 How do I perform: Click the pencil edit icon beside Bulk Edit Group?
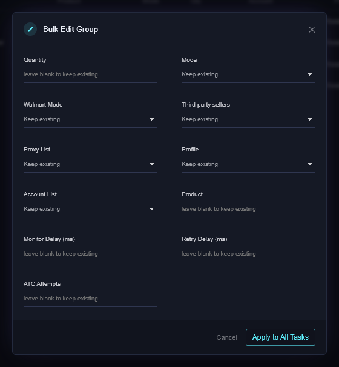(30, 29)
